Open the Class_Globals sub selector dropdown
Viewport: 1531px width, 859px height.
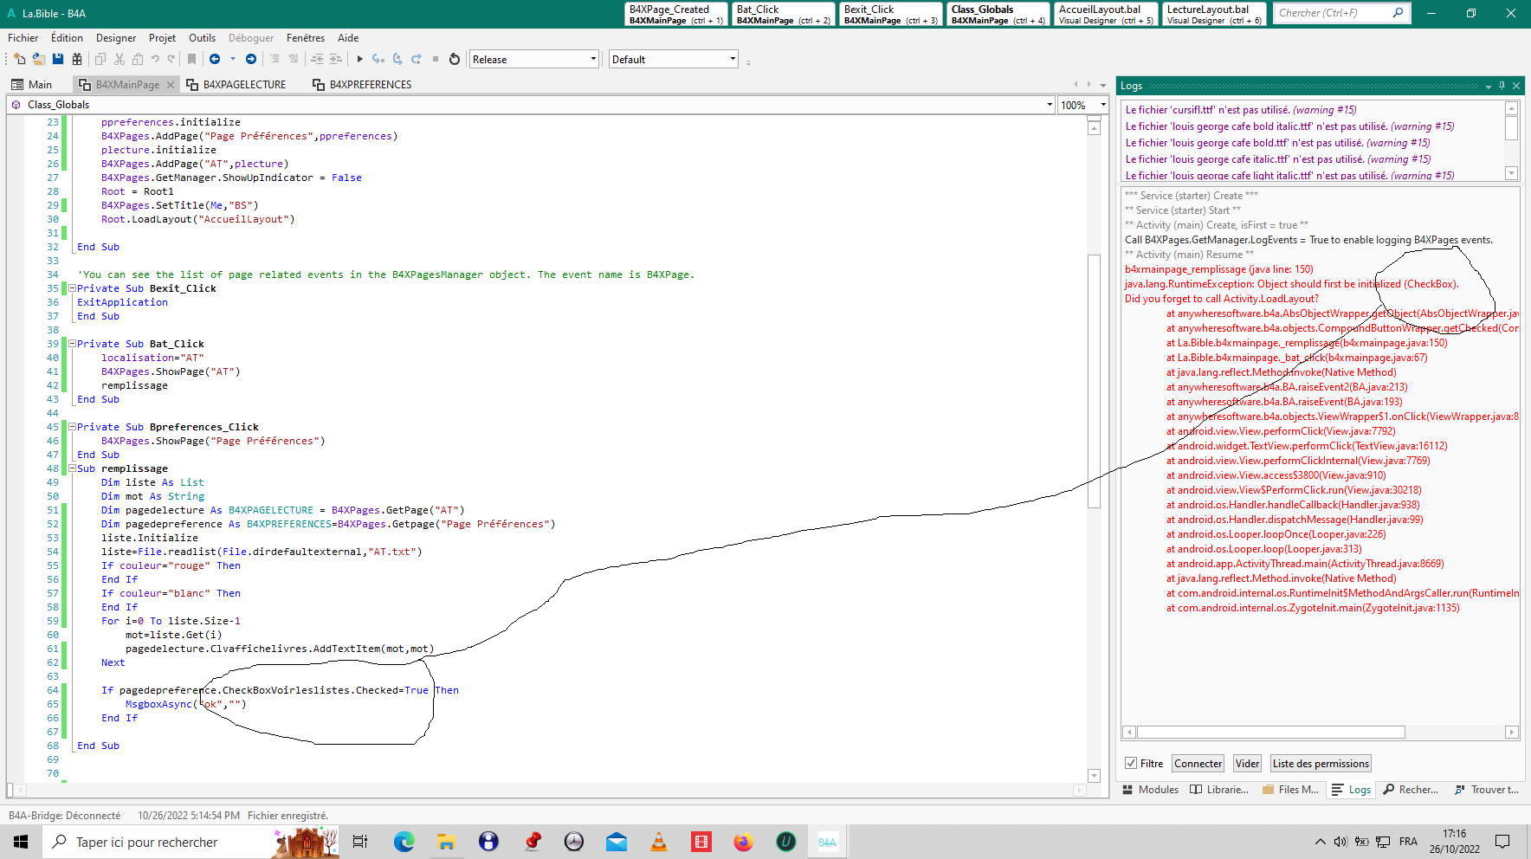[x=1050, y=105]
